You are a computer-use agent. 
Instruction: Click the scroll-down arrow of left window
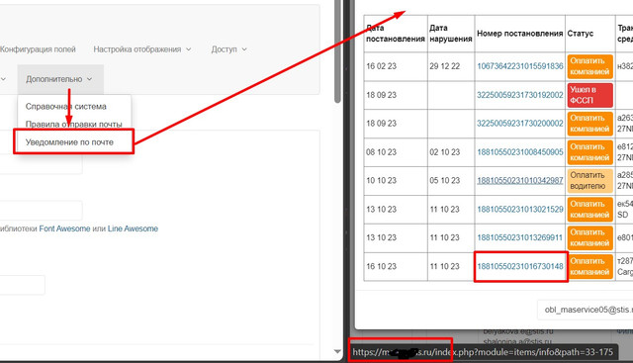point(338,352)
